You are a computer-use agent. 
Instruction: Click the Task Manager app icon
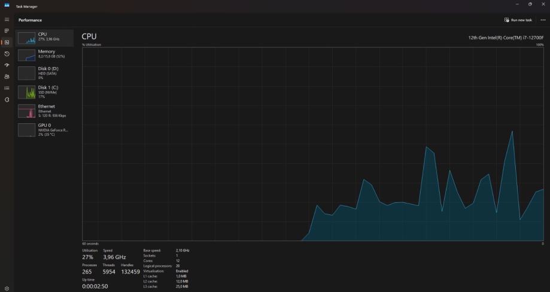pos(7,6)
